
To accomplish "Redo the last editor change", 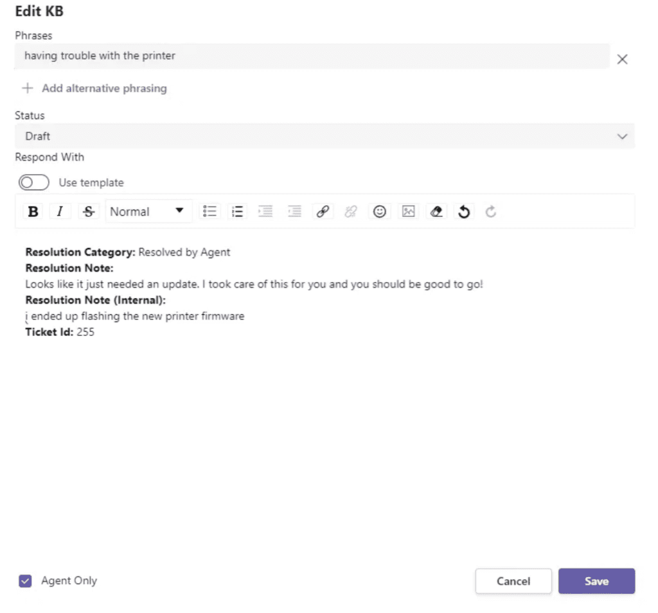I will [490, 211].
